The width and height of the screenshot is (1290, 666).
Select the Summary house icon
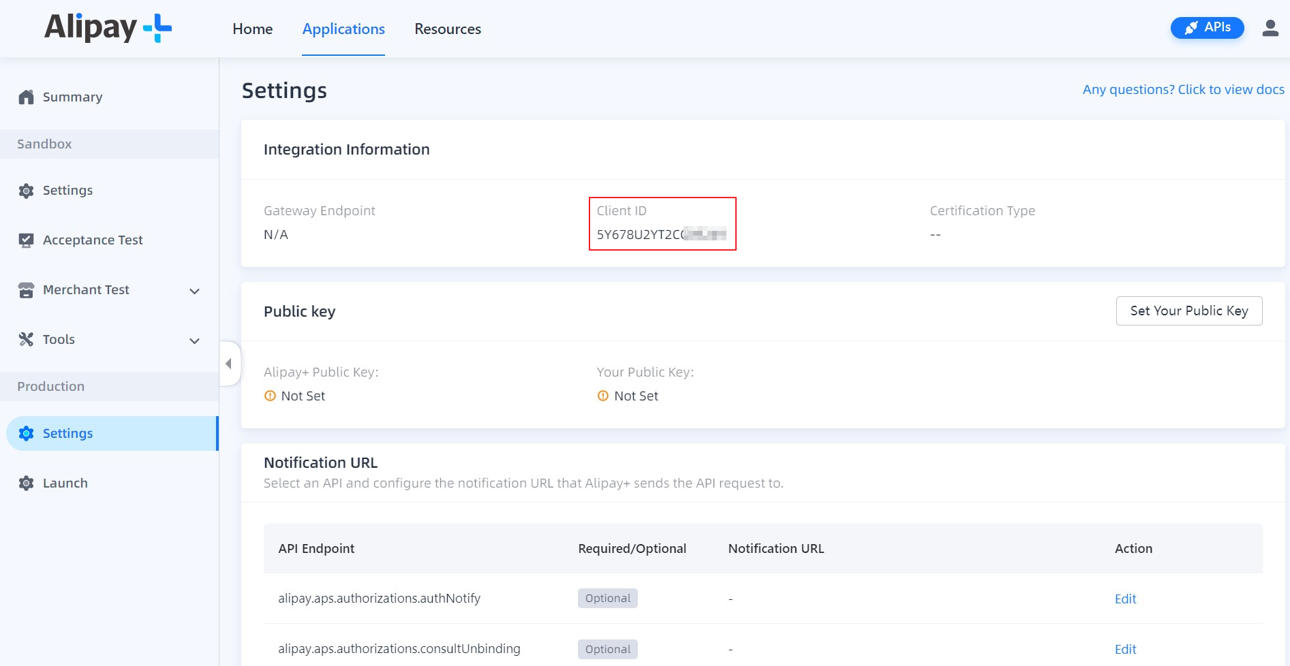point(25,96)
